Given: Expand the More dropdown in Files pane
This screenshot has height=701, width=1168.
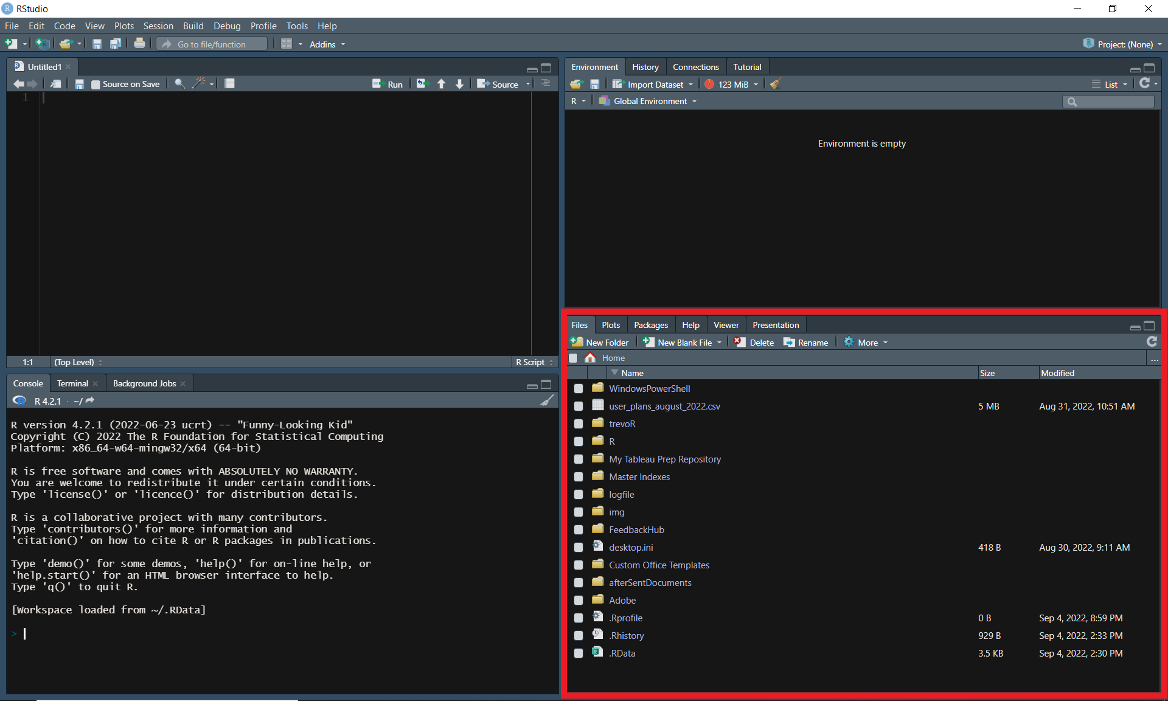Looking at the screenshot, I should (866, 343).
